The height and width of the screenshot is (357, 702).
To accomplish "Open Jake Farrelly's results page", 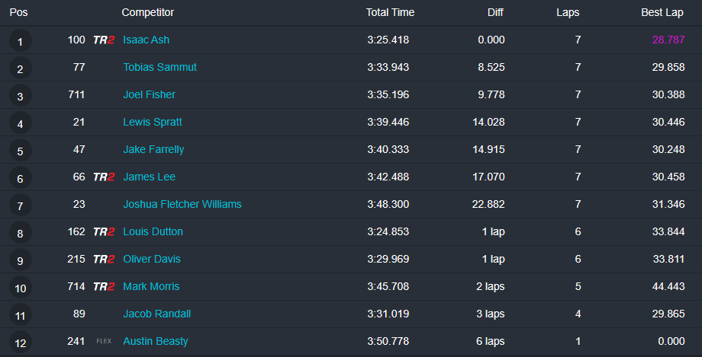I will pyautogui.click(x=153, y=149).
